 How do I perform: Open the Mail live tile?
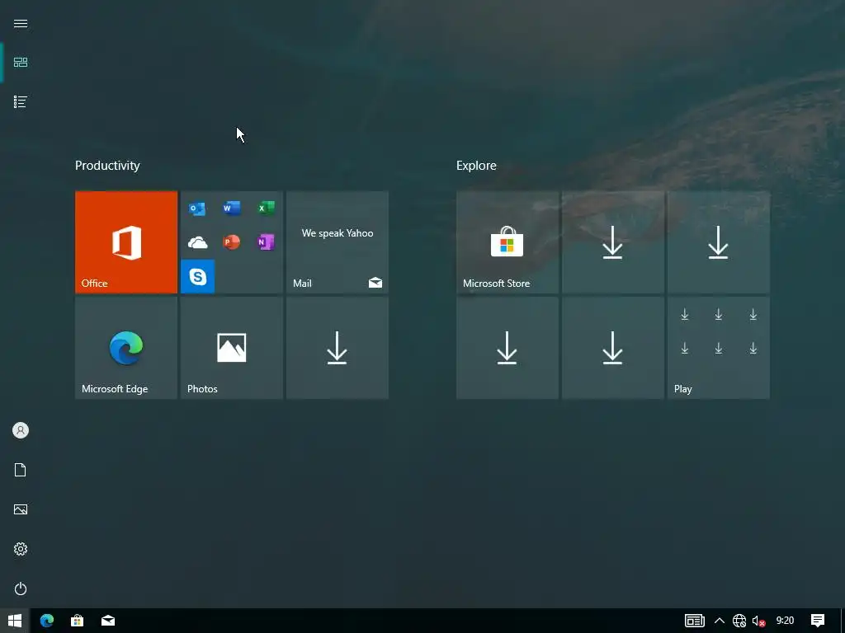click(x=338, y=242)
